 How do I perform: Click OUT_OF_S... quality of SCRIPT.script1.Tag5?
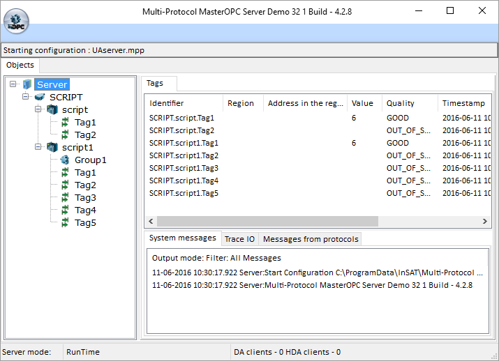(408, 193)
